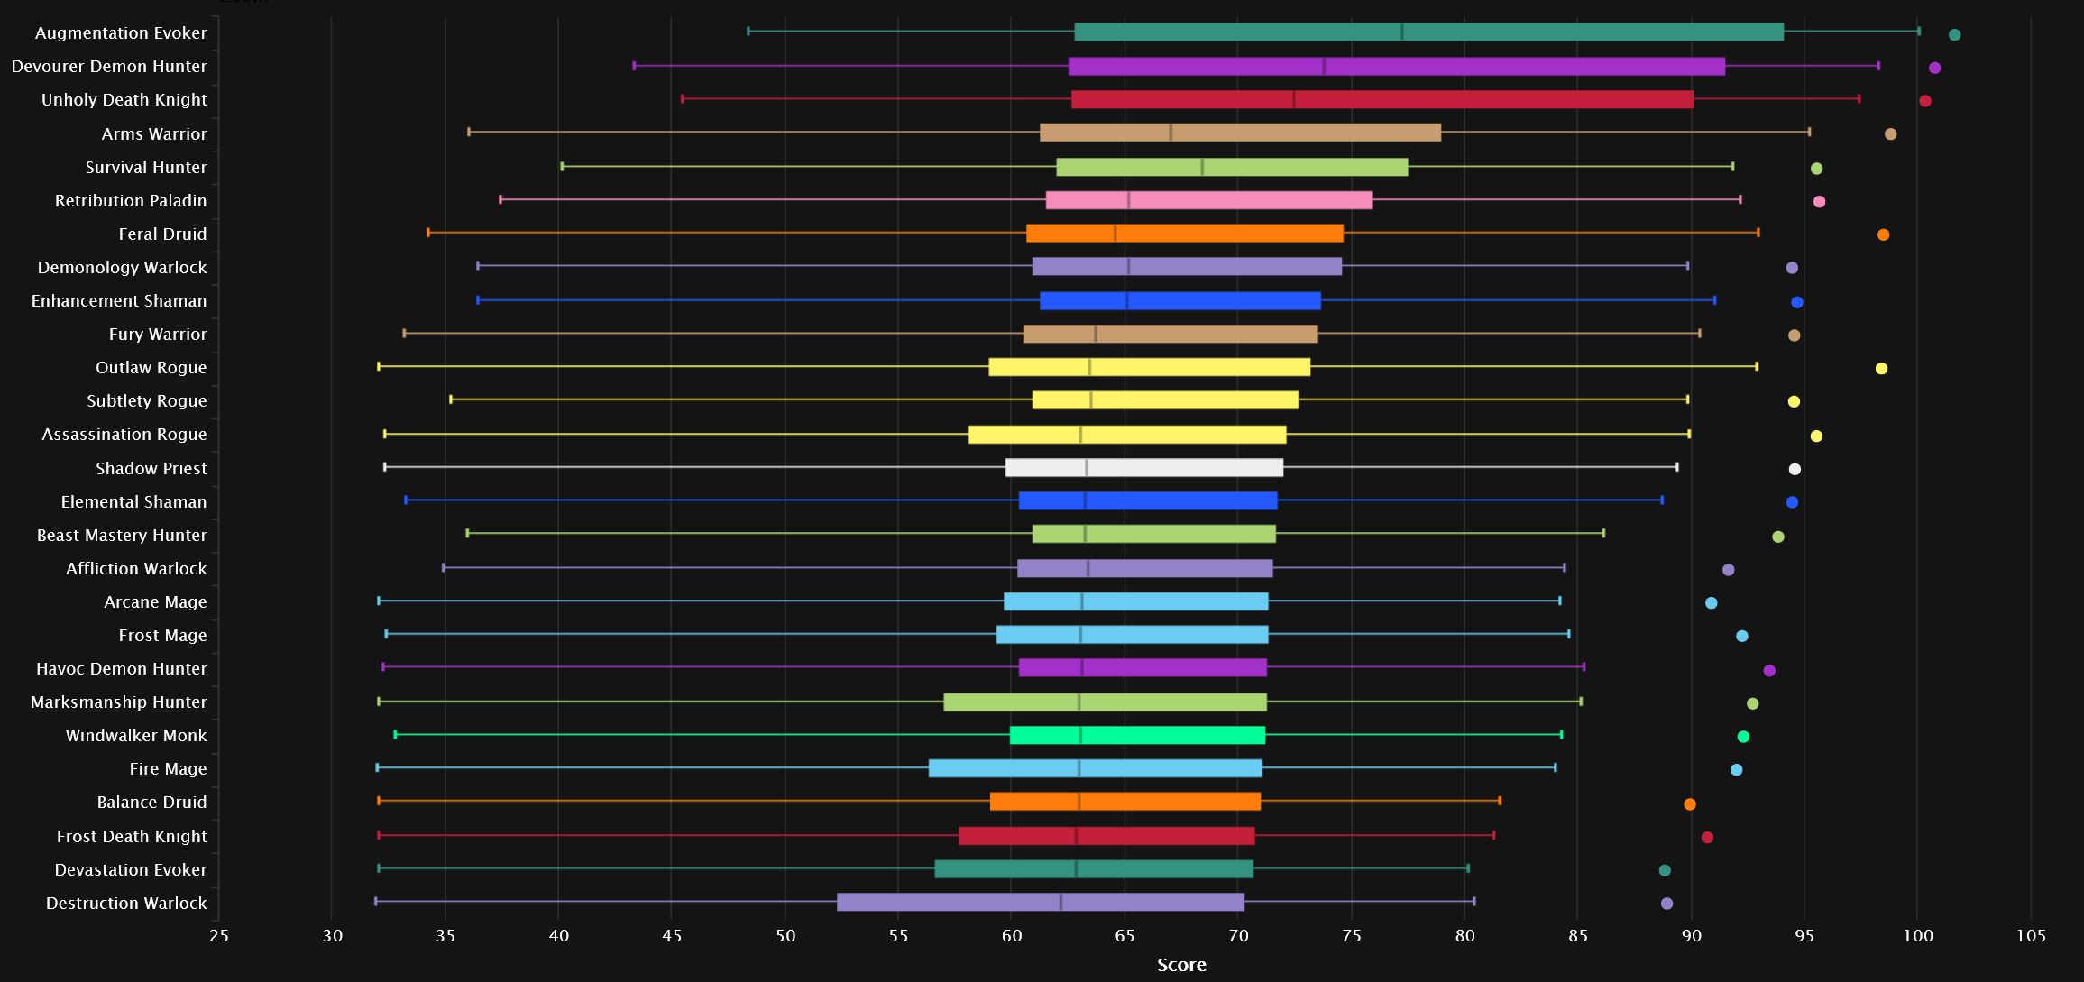
Task: Click the Destruction Warlock lavender box
Action: pos(1040,902)
